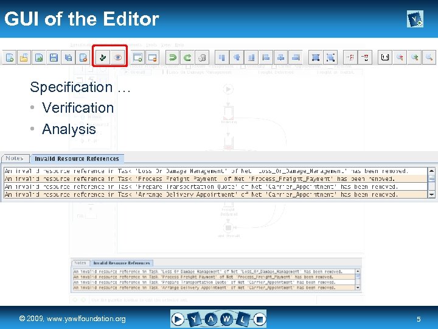This screenshot has height=329, width=438.
Task: Switch to the Notes tab
Action: [x=15, y=158]
